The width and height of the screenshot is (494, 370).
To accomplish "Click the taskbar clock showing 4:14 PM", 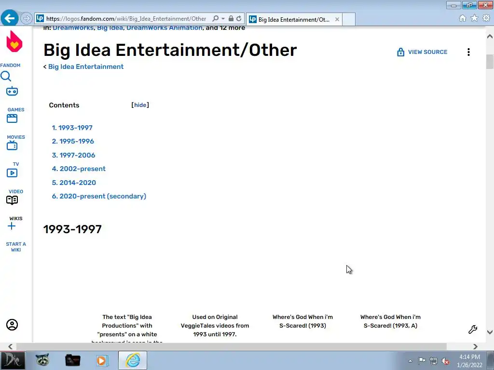I will click(x=469, y=361).
